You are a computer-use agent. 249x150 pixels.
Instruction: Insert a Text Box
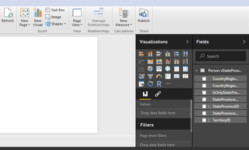[55, 10]
